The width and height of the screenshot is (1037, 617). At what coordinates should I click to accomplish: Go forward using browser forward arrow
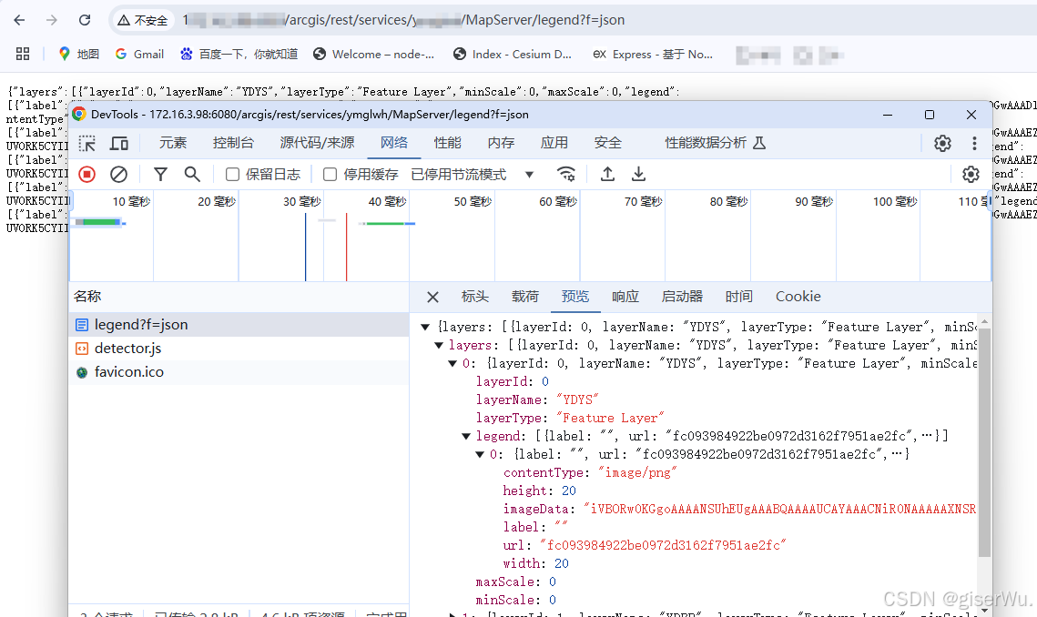pos(52,20)
